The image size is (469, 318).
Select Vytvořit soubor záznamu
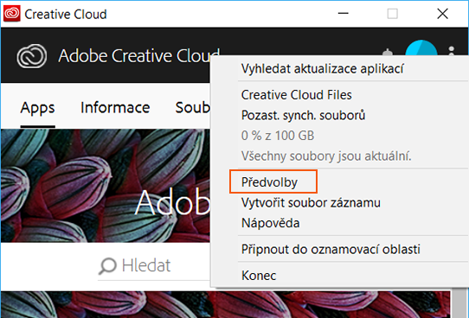[339, 203]
